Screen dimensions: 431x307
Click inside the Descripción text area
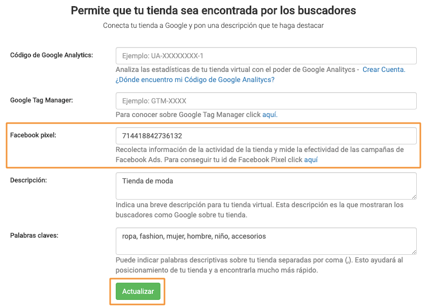[266, 186]
